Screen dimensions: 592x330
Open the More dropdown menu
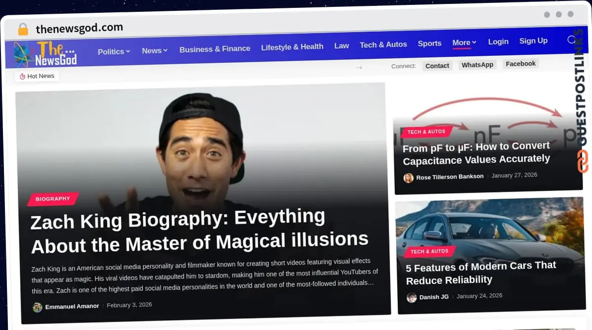pyautogui.click(x=464, y=43)
